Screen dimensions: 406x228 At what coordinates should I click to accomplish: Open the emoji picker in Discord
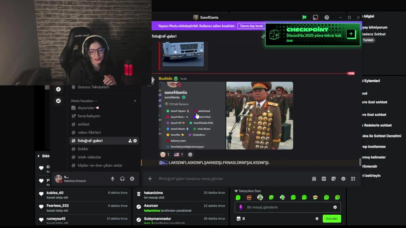tap(343, 179)
